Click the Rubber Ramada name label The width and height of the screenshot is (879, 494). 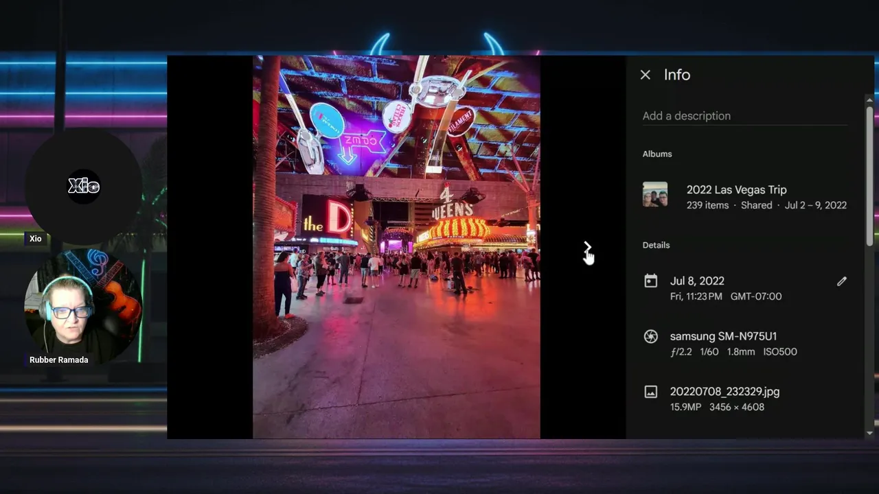(58, 360)
